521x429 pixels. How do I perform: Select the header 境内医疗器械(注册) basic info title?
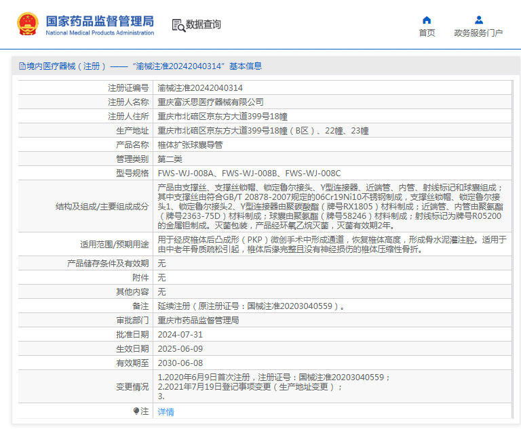tap(144, 66)
